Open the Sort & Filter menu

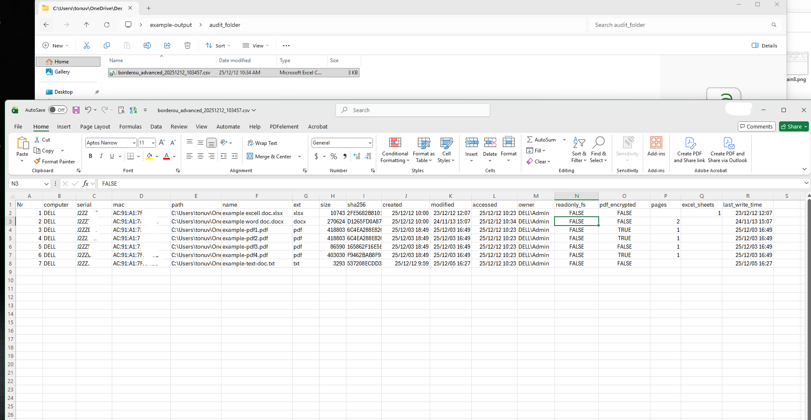[x=579, y=150]
